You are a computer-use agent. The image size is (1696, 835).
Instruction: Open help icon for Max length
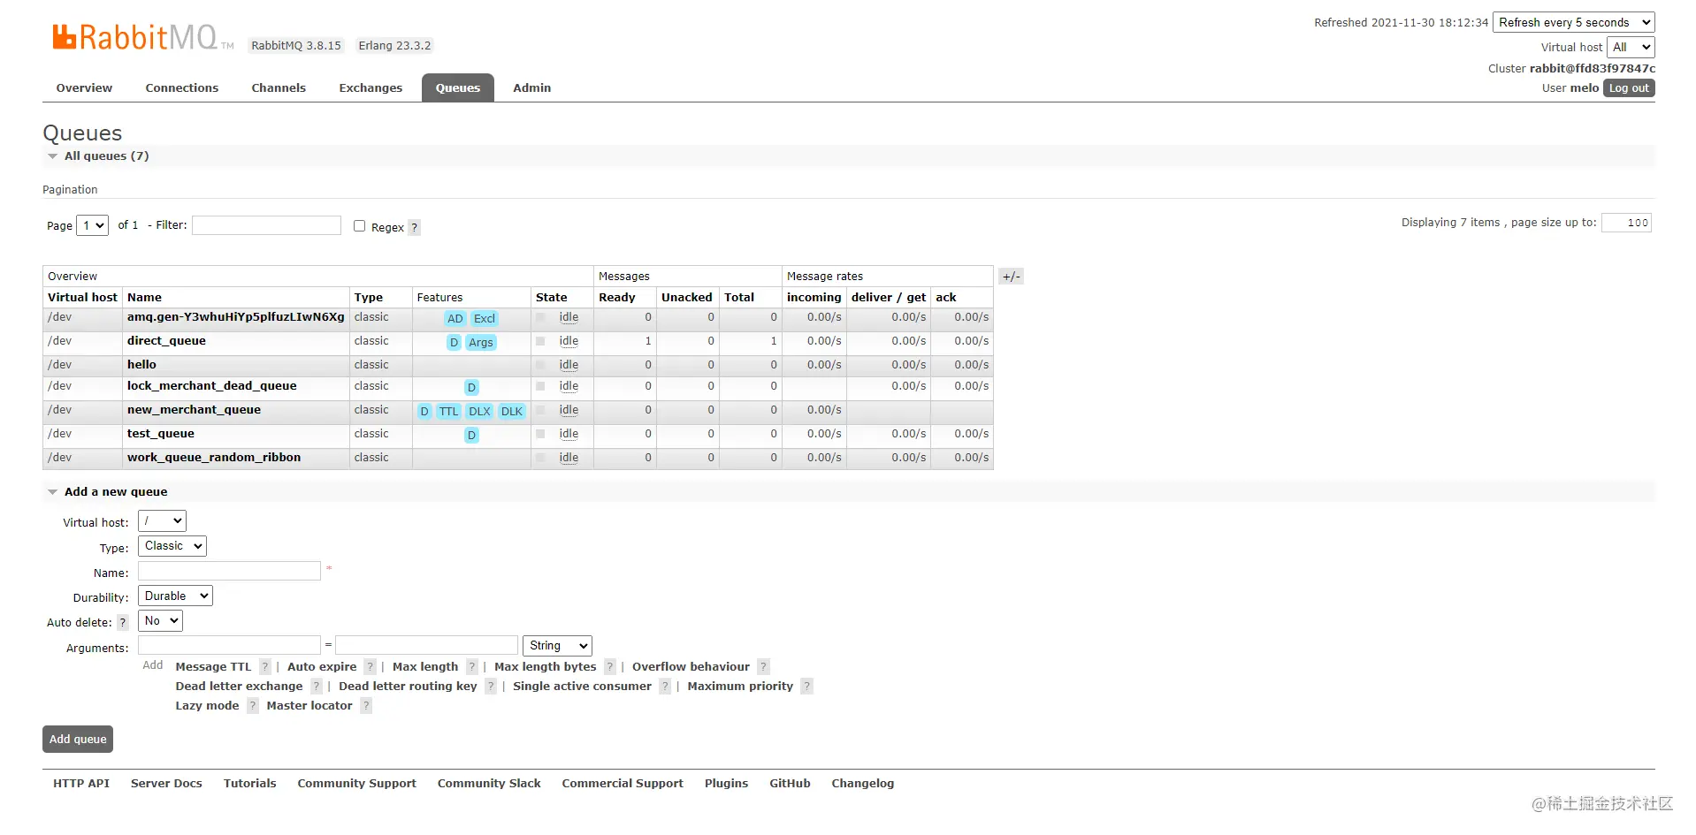tap(472, 667)
